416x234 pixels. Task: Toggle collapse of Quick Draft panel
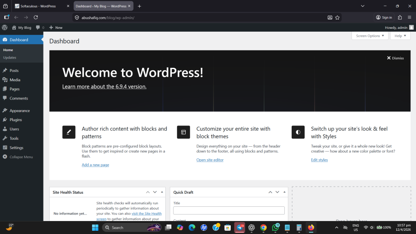(x=284, y=192)
